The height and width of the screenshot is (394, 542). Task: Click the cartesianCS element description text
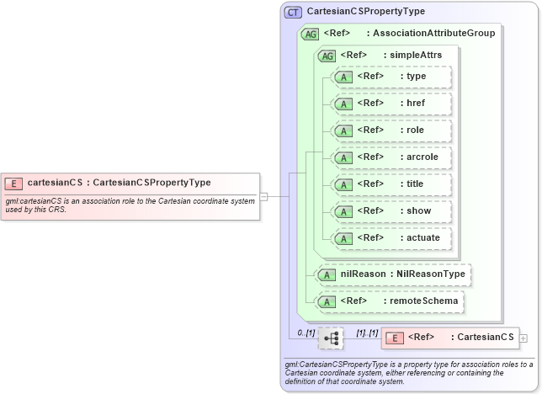[130, 205]
